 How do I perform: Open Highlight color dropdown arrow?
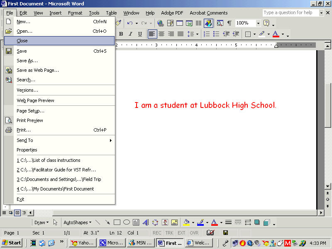[x=269, y=34]
